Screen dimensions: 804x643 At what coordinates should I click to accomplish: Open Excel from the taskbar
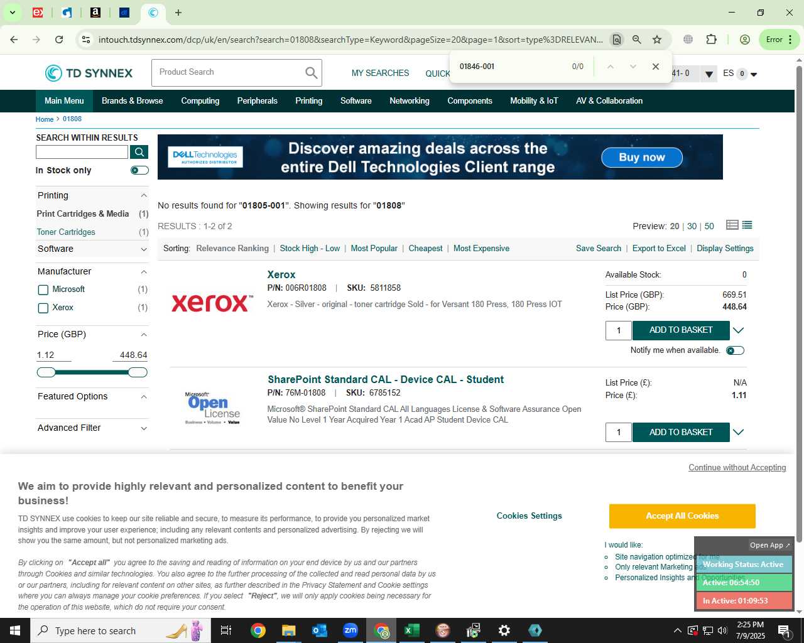click(x=412, y=630)
